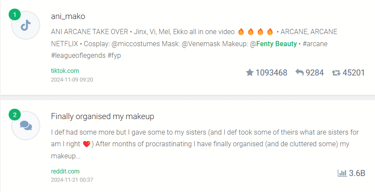Image resolution: width=375 pixels, height=192 pixels.
Task: Open the ani_mako mention title
Action: [x=68, y=16]
